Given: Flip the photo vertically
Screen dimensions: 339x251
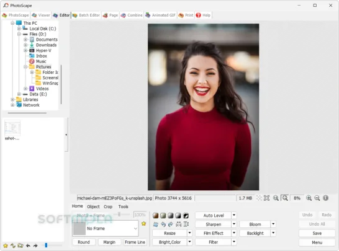Looking at the screenshot, I should pos(186,224).
